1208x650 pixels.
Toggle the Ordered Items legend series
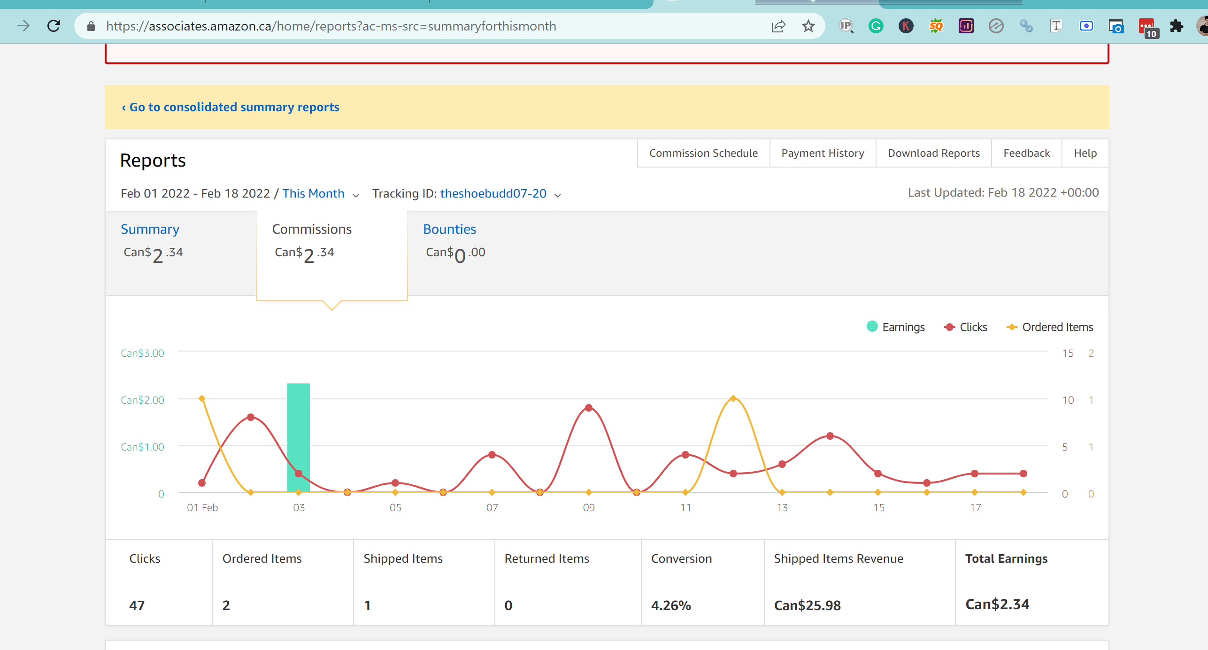coord(1050,327)
